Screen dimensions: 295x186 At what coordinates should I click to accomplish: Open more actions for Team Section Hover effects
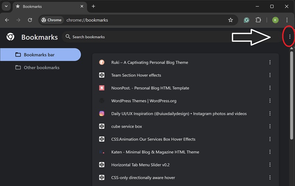point(270,75)
